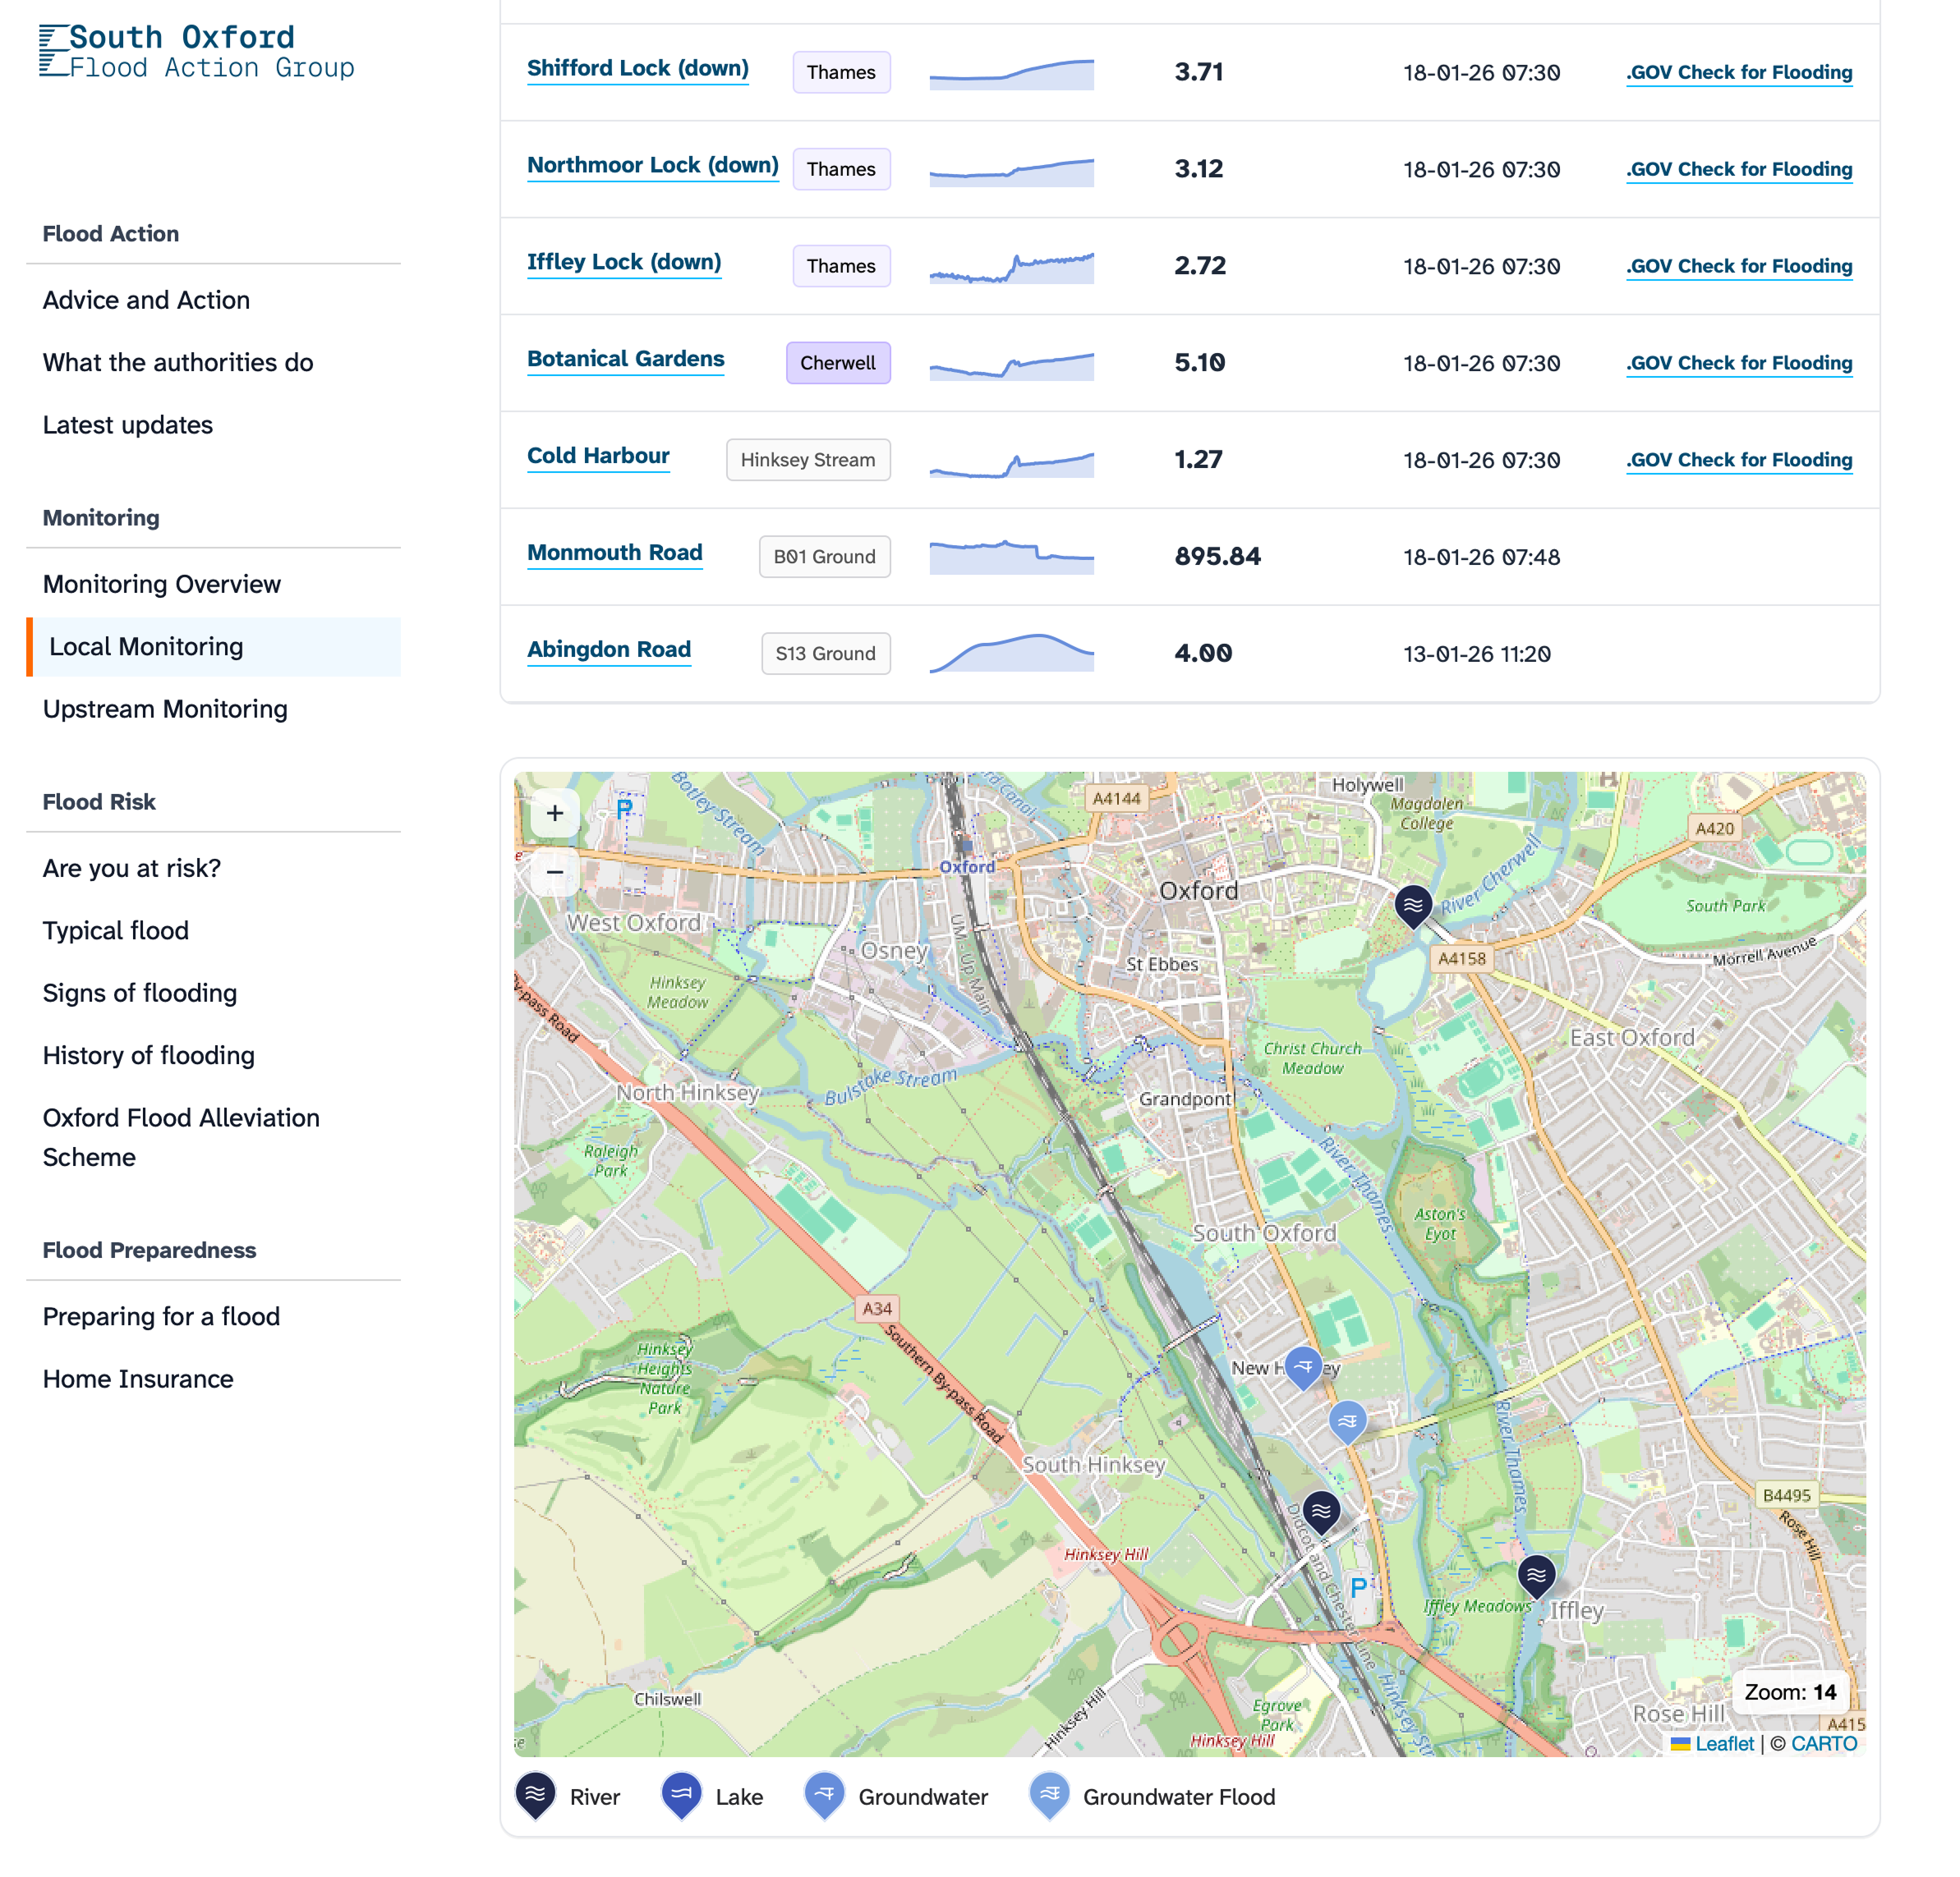The image size is (1960, 1877).
Task: Click the Abingdon Road level sparkline chart
Action: click(1010, 653)
